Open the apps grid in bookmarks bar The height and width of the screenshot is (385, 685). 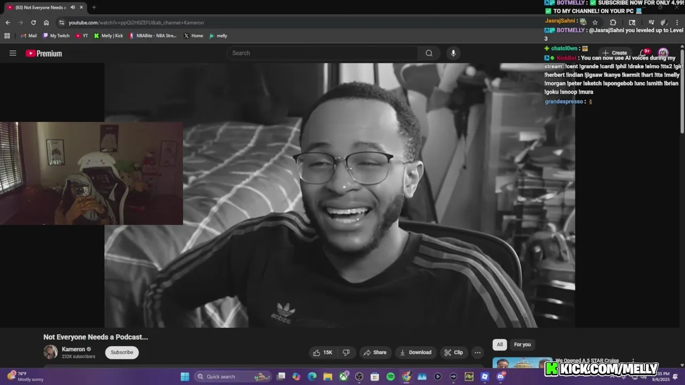click(7, 36)
